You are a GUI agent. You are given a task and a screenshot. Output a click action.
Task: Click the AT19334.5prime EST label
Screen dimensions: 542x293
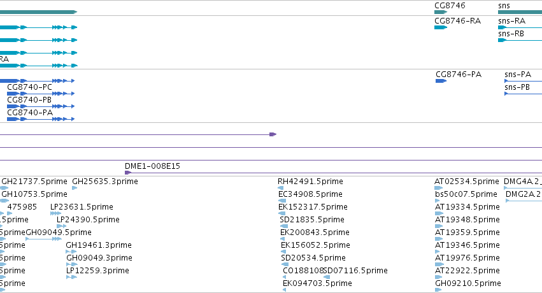coord(467,207)
